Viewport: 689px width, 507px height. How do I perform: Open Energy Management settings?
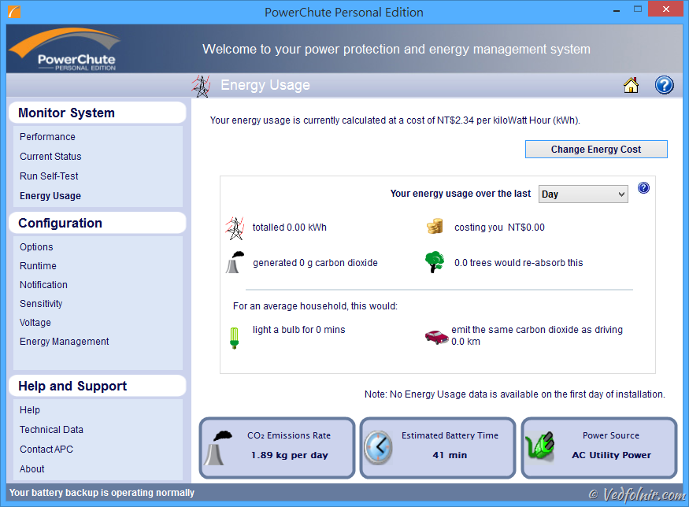(x=64, y=342)
